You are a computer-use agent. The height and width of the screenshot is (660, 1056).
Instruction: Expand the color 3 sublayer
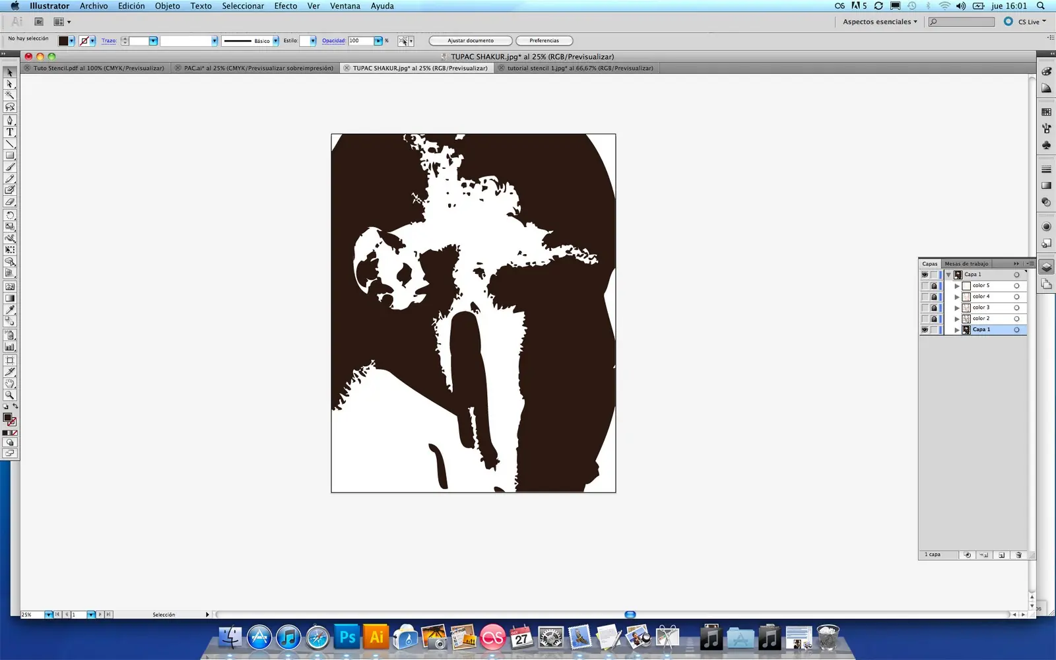click(x=957, y=308)
